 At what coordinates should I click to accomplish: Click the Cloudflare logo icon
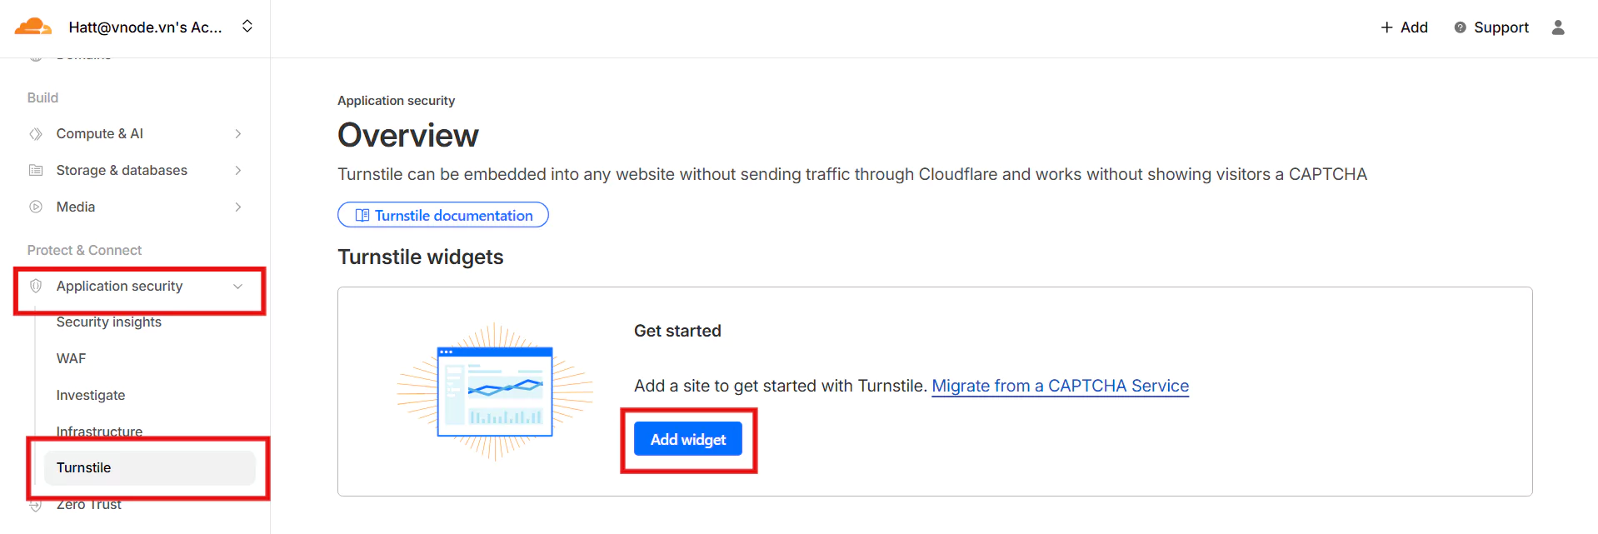pos(33,27)
